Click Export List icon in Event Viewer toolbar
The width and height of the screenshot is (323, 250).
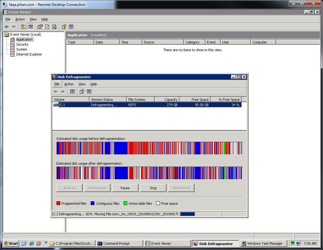coord(55,27)
